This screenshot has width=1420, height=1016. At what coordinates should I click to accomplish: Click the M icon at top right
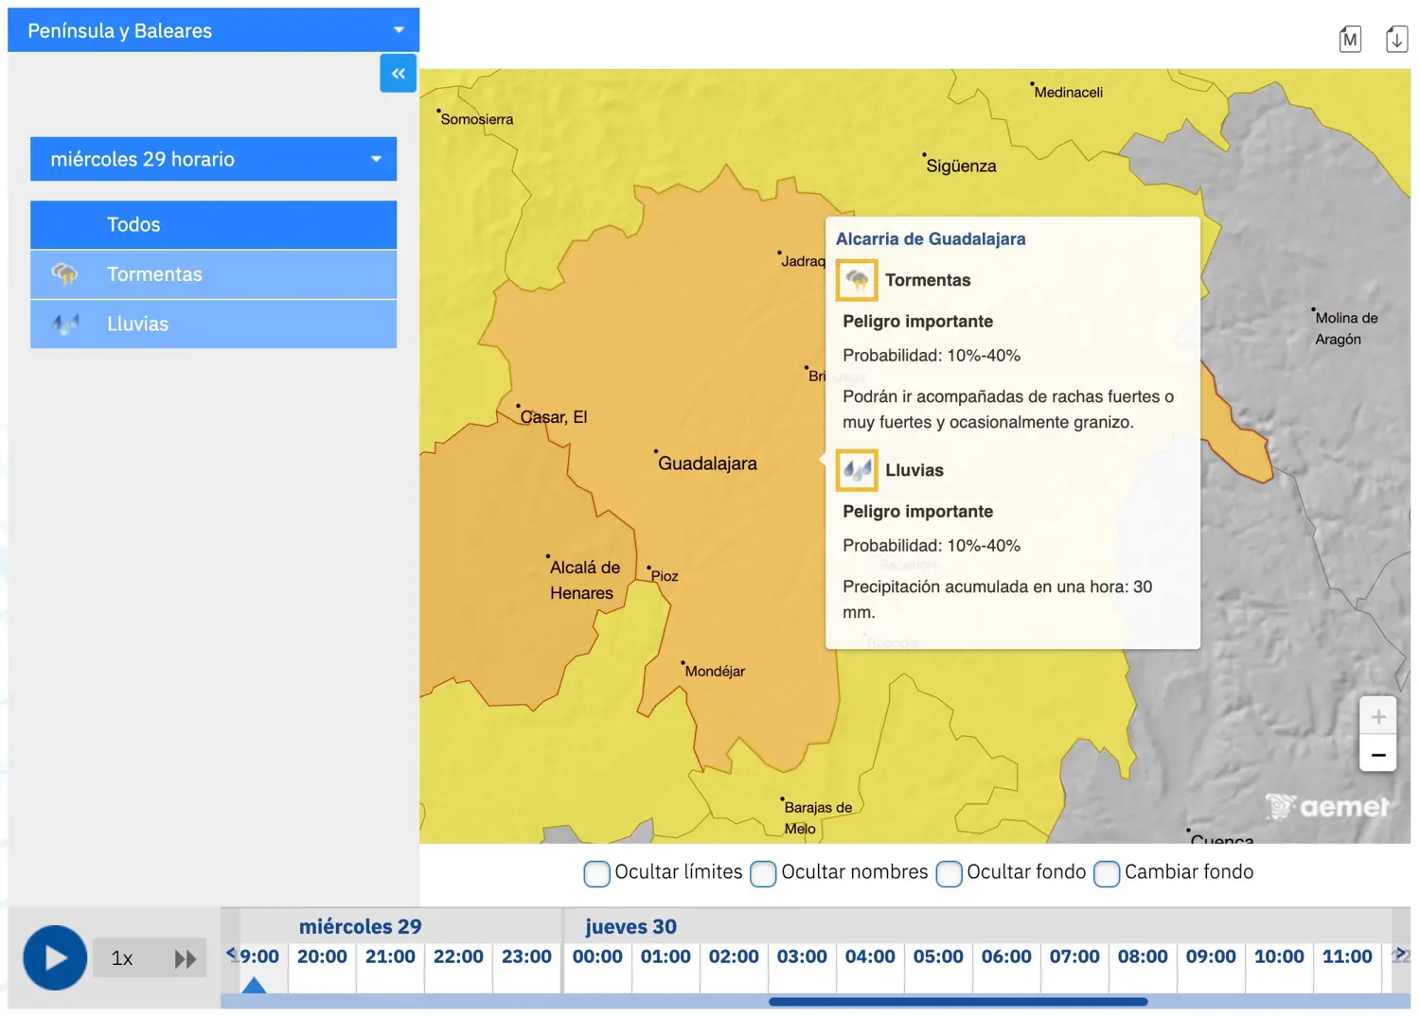(1350, 40)
